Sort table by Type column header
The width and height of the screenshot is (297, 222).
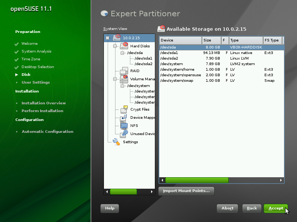(x=246, y=40)
